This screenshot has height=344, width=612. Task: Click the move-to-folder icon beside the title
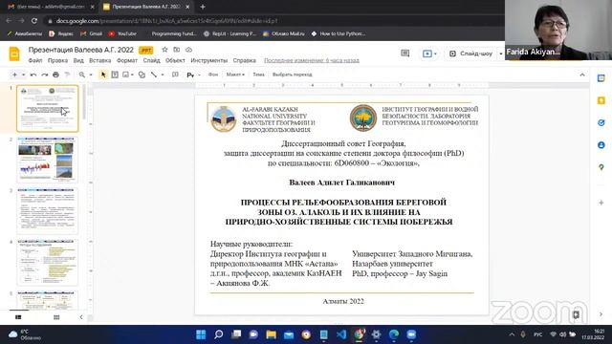click(x=176, y=50)
